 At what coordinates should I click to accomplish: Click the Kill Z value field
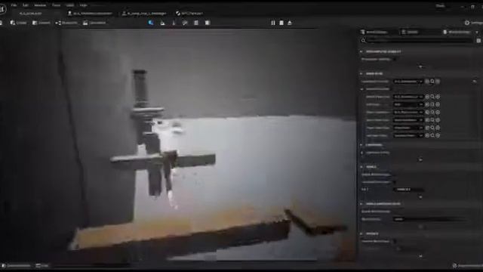(408, 190)
